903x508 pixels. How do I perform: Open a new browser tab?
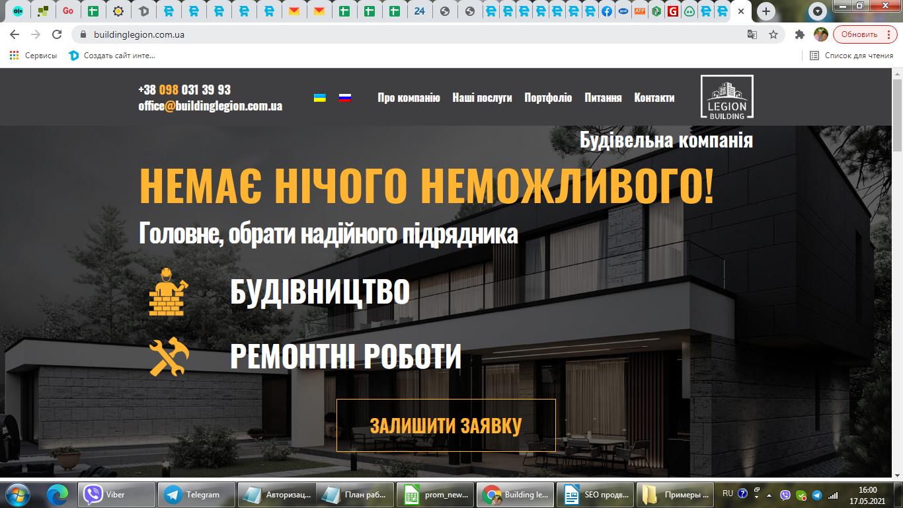pos(766,11)
